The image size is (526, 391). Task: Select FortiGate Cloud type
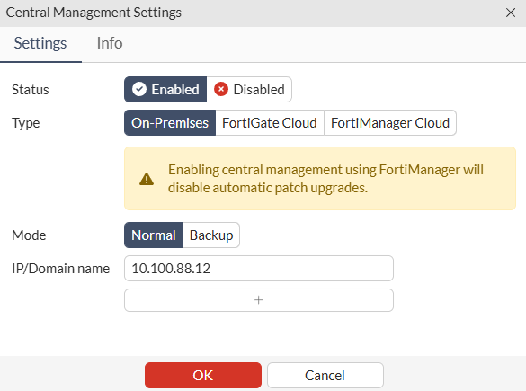pyautogui.click(x=270, y=123)
